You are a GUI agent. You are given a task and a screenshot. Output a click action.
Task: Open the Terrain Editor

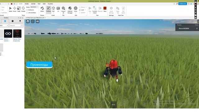(x=42, y=9)
